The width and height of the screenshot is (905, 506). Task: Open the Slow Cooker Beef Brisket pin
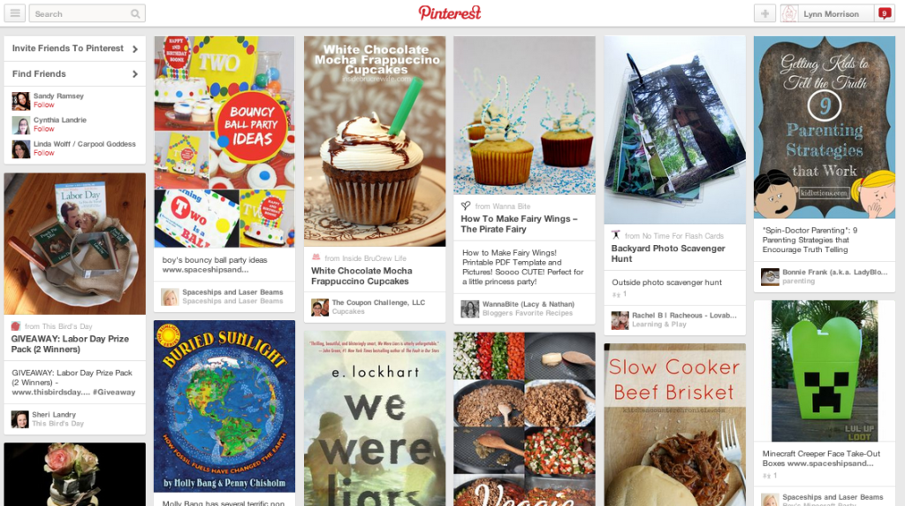click(x=674, y=425)
